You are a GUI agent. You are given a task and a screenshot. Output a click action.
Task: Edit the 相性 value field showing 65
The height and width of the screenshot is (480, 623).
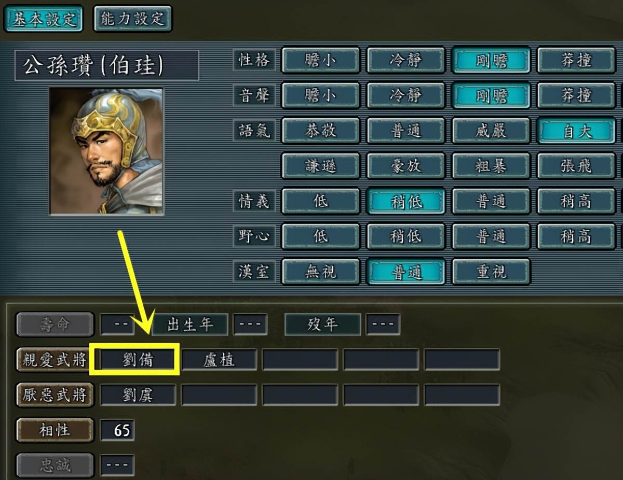pyautogui.click(x=117, y=430)
